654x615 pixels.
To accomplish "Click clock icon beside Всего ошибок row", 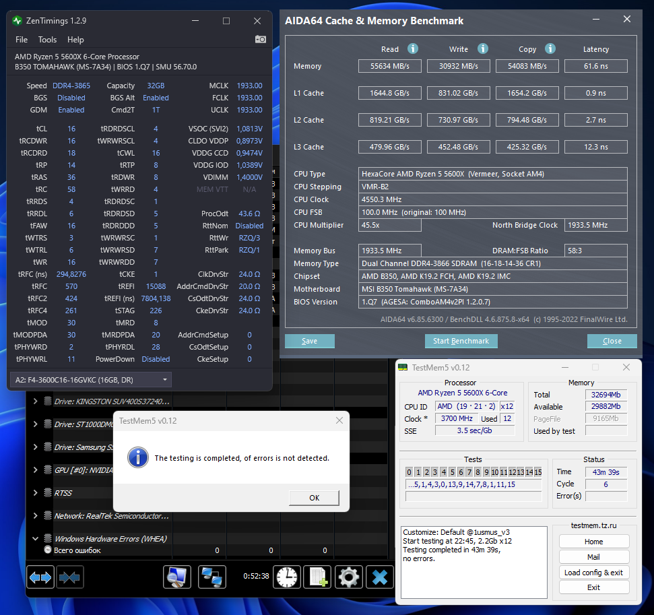I will tap(48, 550).
